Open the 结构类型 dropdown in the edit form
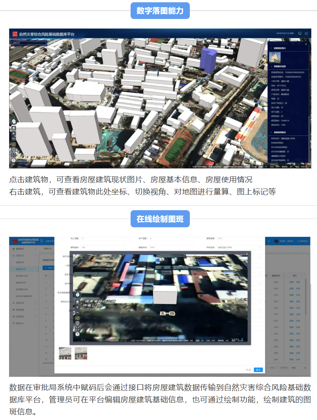Screen dimensions: 317x420 coord(239,247)
